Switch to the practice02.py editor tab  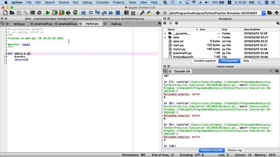point(68,24)
